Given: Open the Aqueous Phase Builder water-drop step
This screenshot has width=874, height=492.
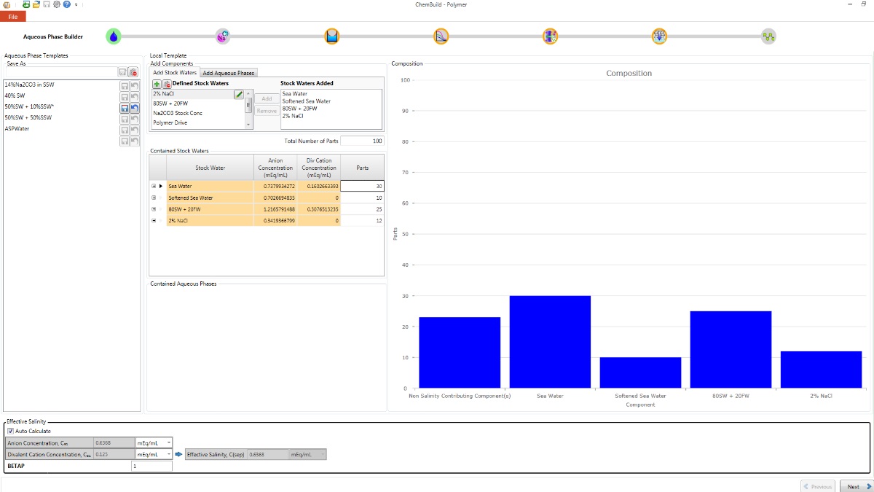Looking at the screenshot, I should coord(113,36).
